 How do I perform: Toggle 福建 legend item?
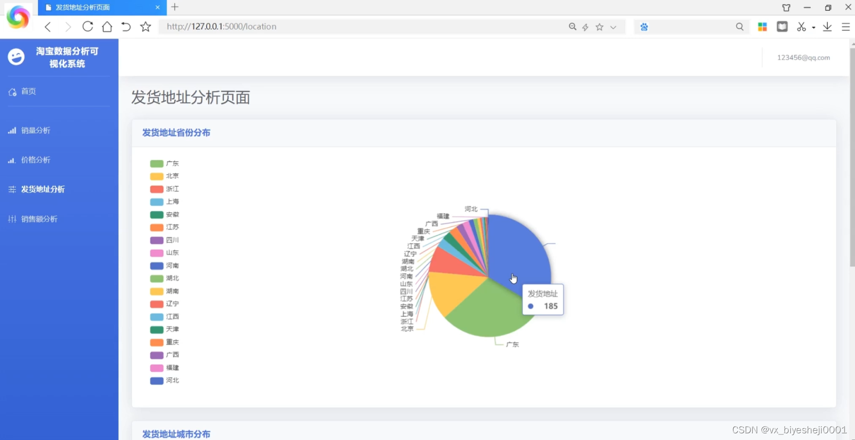(x=165, y=368)
